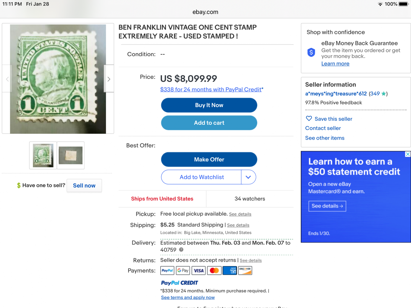This screenshot has height=308, width=411.
Task: Click the Make Offer button
Action: [x=209, y=159]
